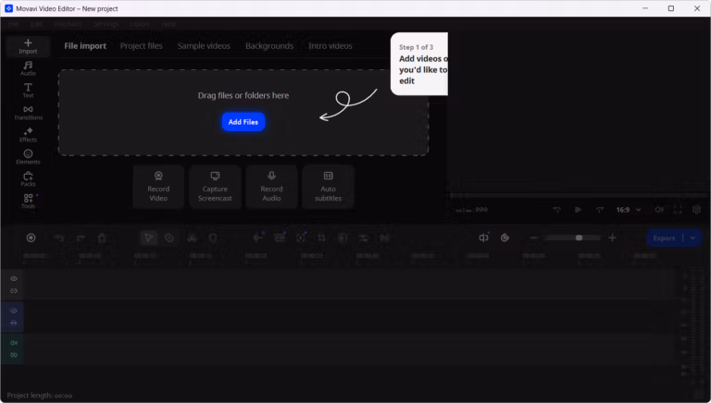The height and width of the screenshot is (403, 711).
Task: Select the pointer selection tool
Action: coord(148,238)
